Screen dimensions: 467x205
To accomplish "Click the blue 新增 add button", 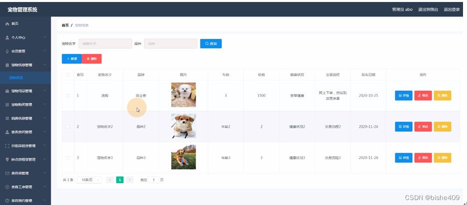I will tap(72, 59).
